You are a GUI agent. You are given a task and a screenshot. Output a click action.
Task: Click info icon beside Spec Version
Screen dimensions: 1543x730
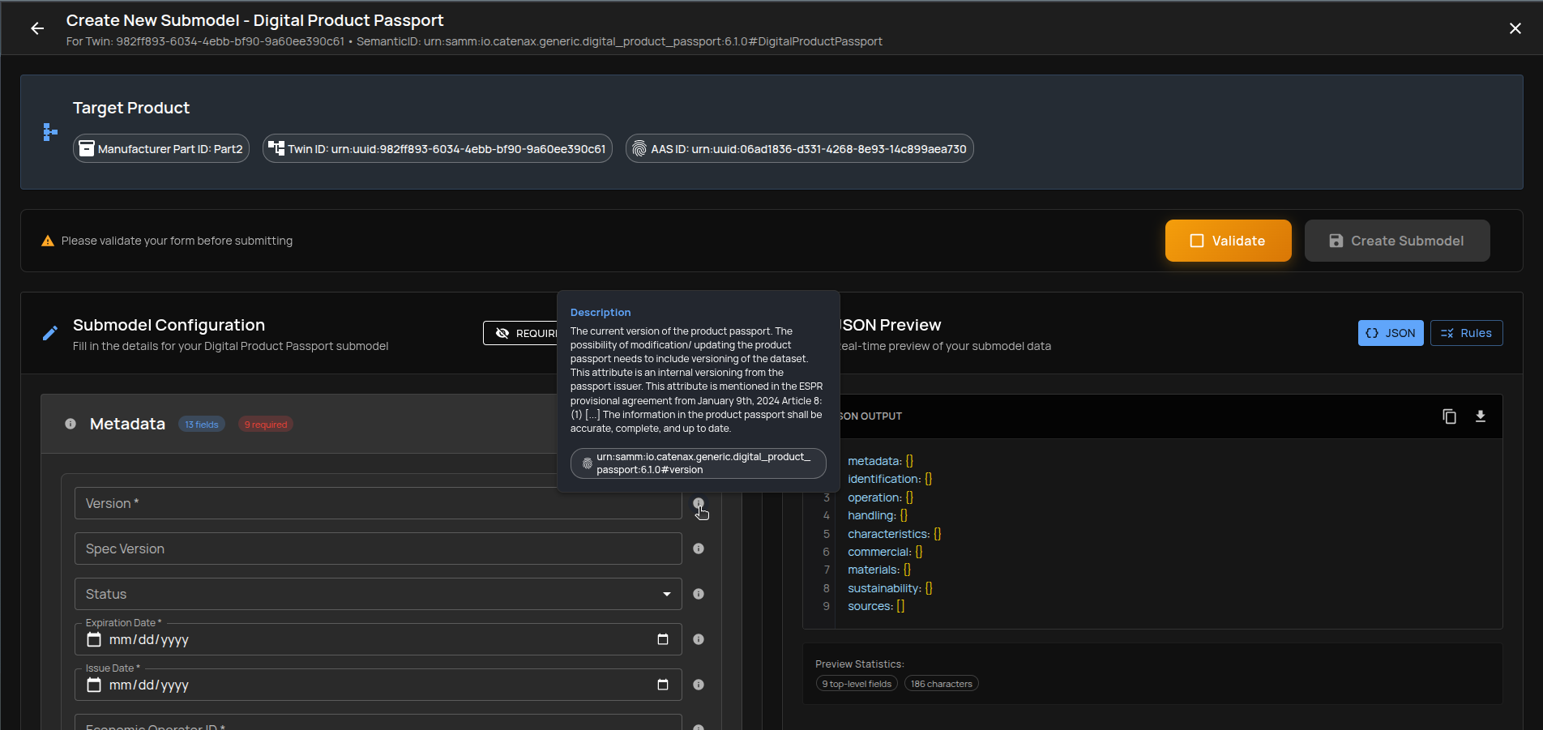click(x=699, y=549)
